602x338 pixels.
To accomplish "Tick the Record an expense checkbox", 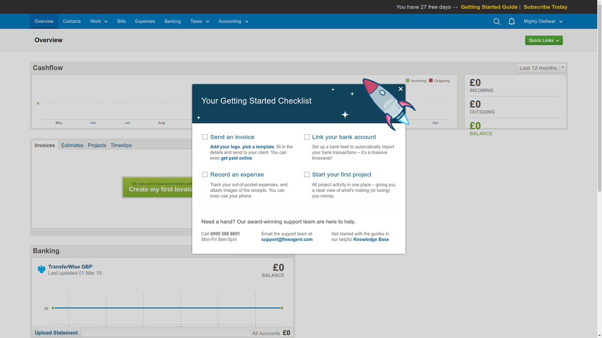I will pyautogui.click(x=205, y=174).
